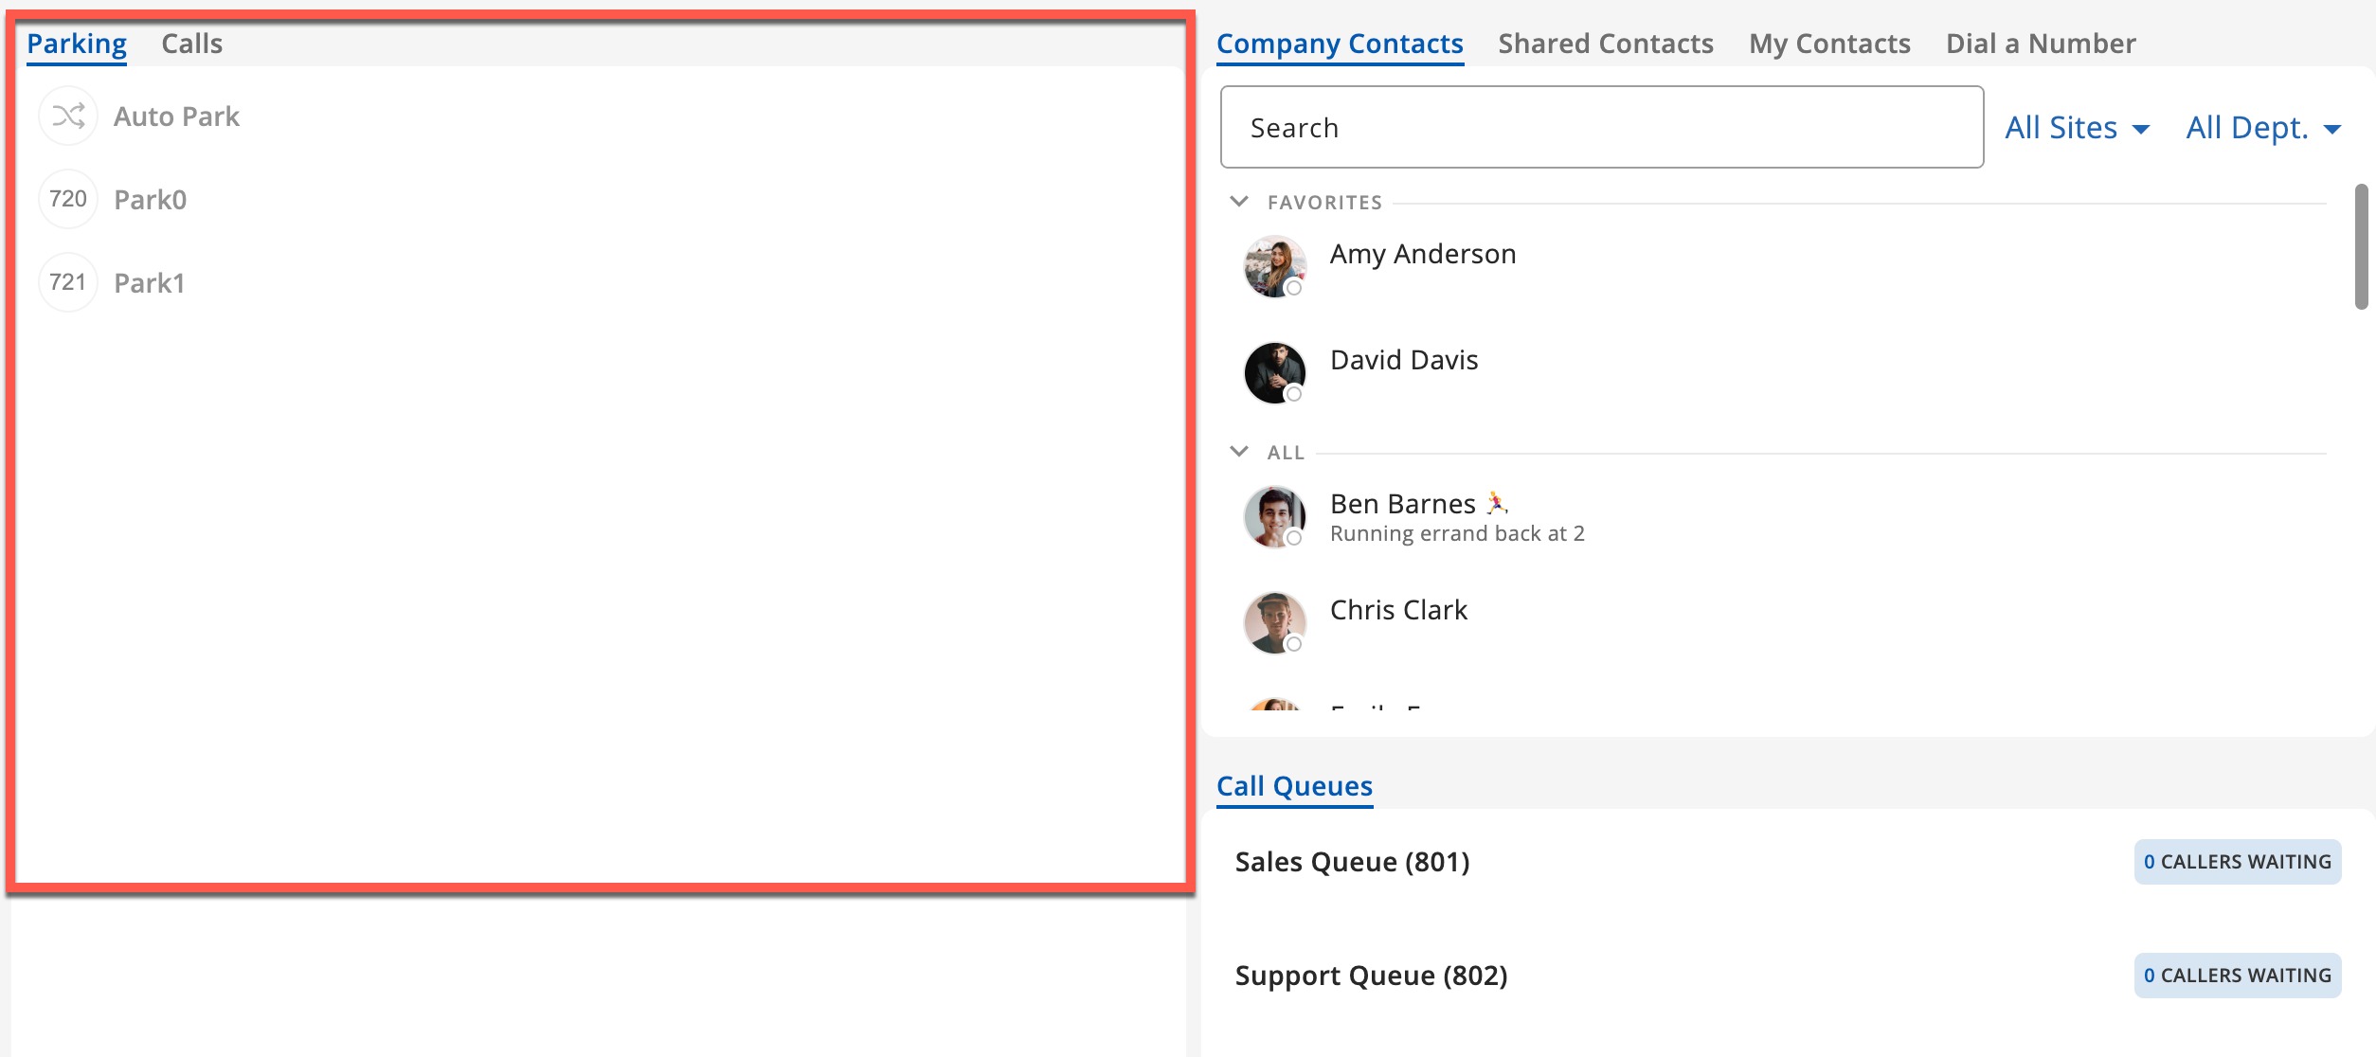Click Amy Anderson's avatar photo
Image resolution: width=2376 pixels, height=1057 pixels.
[x=1274, y=266]
